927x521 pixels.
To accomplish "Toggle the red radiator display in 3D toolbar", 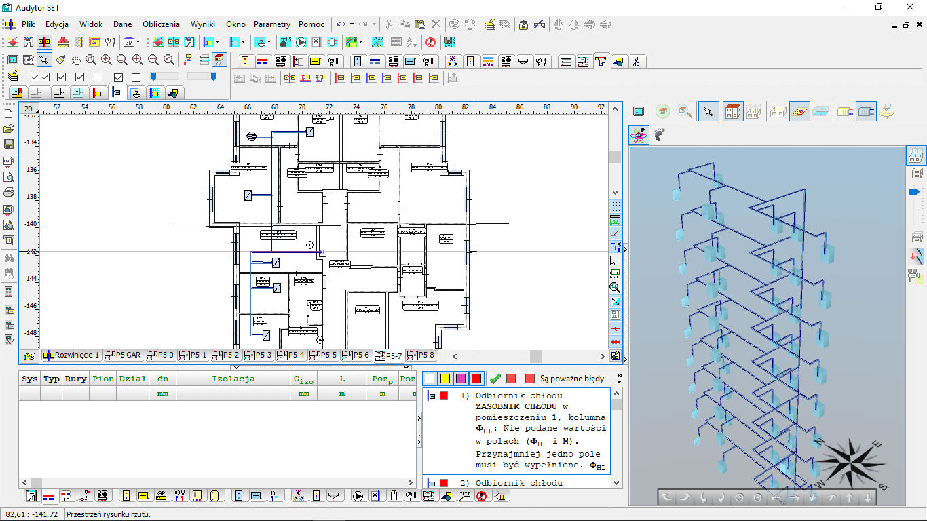I will pyautogui.click(x=845, y=111).
